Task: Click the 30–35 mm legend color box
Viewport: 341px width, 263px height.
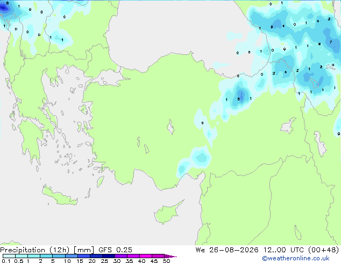Action: pos(120,256)
